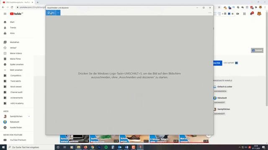Open the Schuhe putzen video thumbnail
The height and width of the screenshot is (150, 268).
[x=134, y=139]
